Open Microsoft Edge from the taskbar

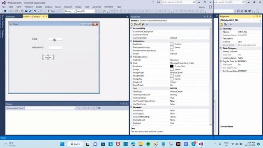point(133,144)
